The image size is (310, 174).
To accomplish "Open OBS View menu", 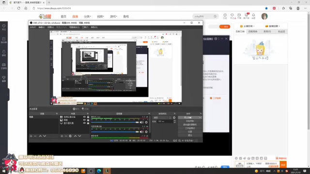I will click(x=50, y=27).
